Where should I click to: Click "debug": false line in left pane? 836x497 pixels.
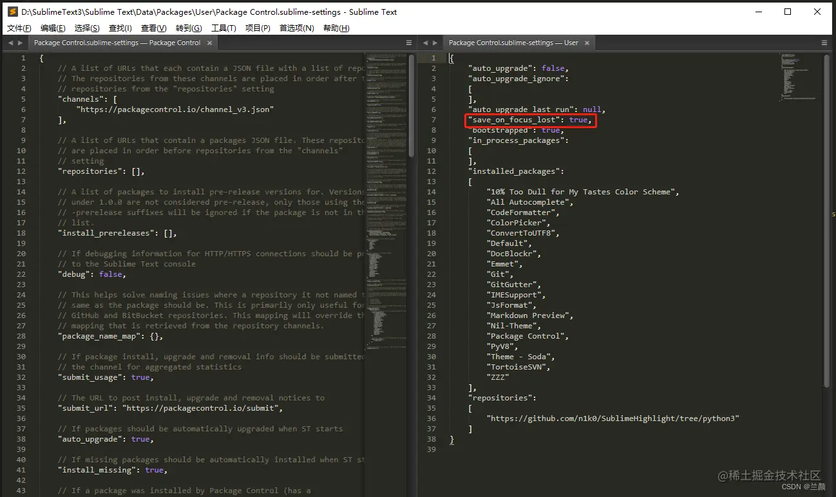(x=92, y=274)
